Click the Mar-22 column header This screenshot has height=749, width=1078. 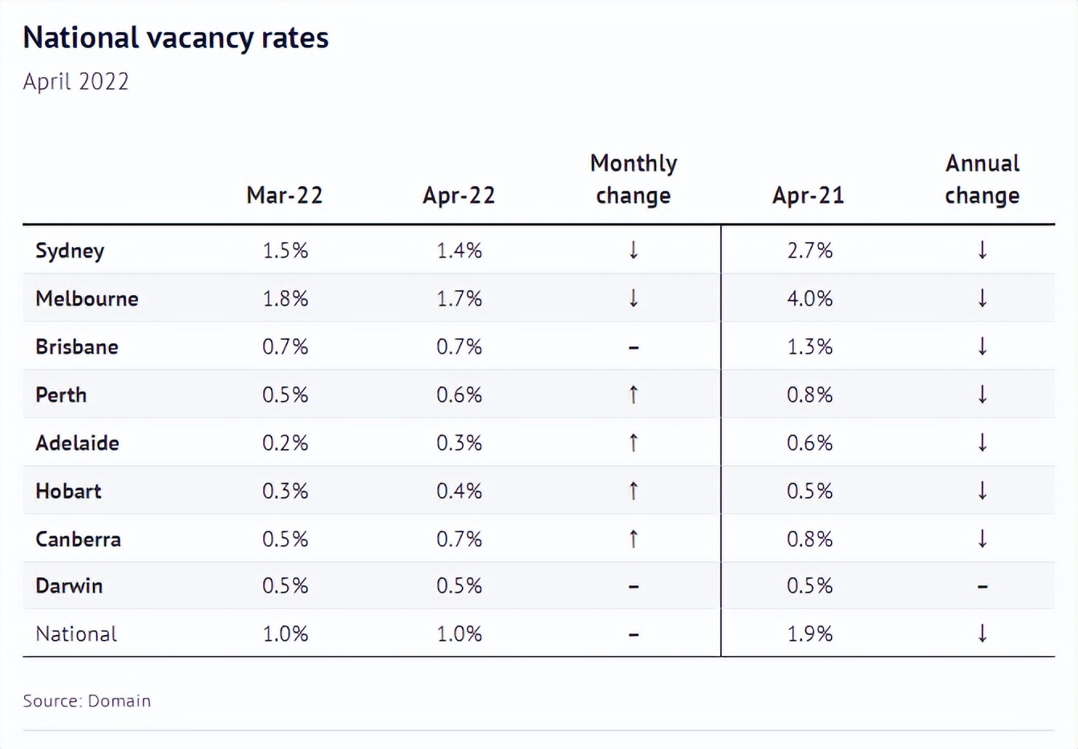point(285,196)
